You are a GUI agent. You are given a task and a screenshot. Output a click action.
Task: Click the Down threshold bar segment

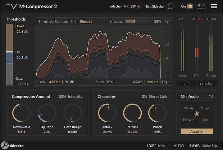point(9,38)
